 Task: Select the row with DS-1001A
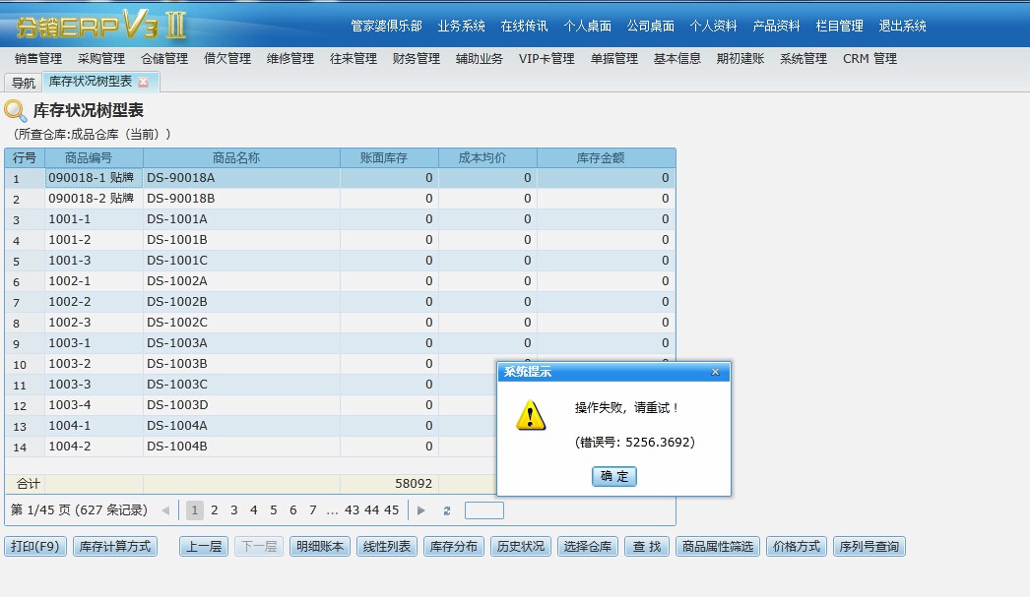pyautogui.click(x=341, y=219)
